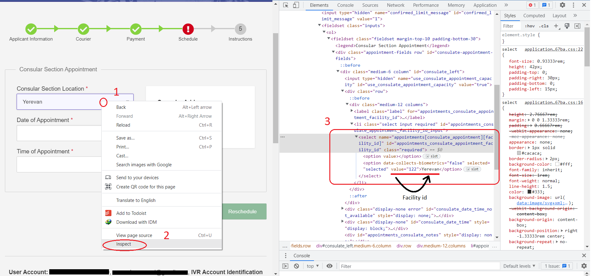Screen dimensions: 591x276
Task: Choose Translate to English menu item
Action: click(162, 200)
